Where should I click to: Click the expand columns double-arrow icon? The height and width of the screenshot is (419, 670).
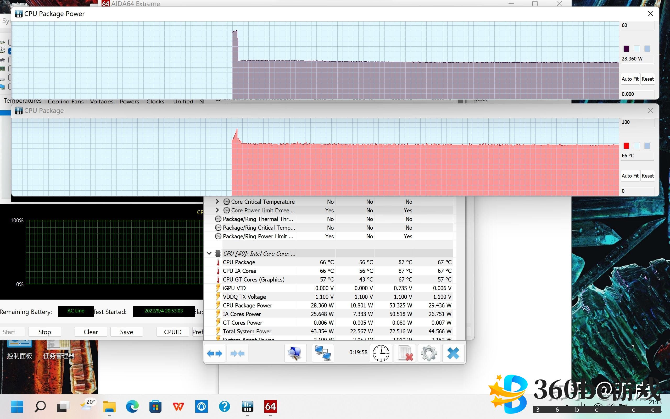[215, 353]
